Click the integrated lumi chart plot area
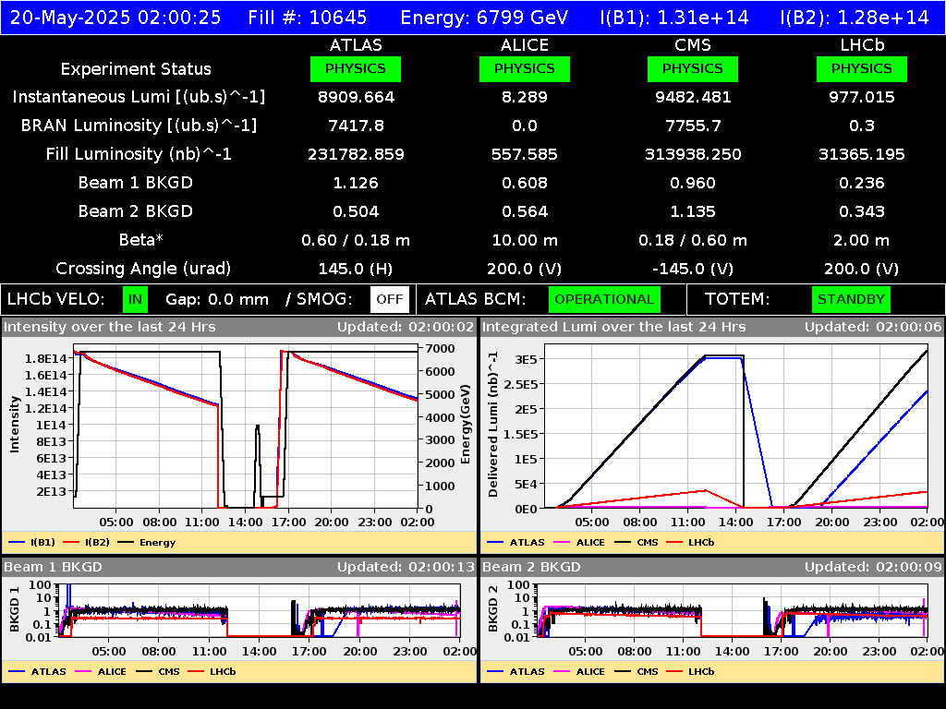The width and height of the screenshot is (946, 709). point(736,427)
